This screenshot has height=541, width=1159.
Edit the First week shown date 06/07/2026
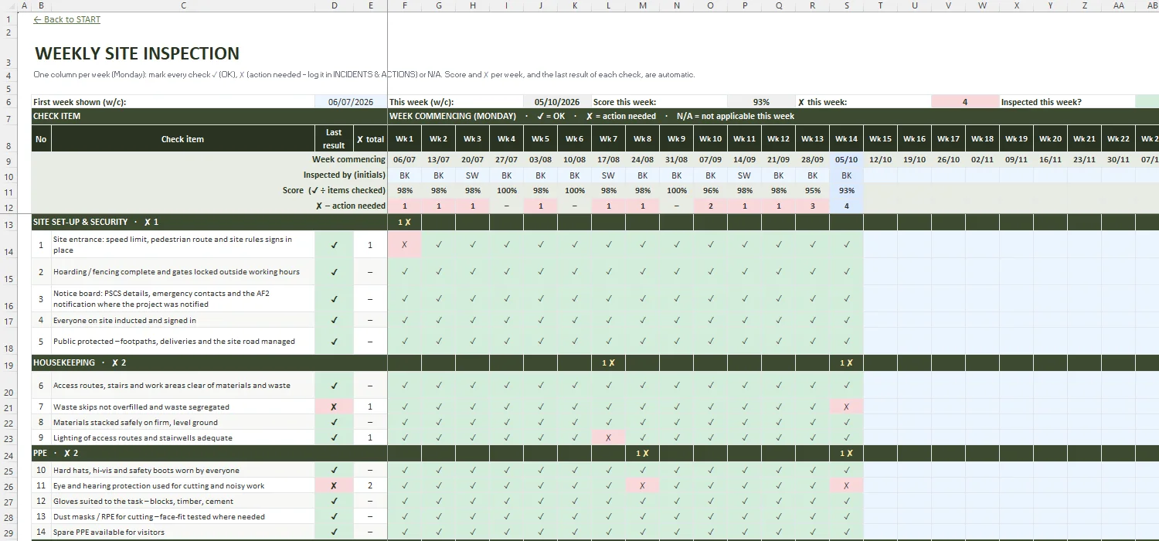(x=351, y=102)
